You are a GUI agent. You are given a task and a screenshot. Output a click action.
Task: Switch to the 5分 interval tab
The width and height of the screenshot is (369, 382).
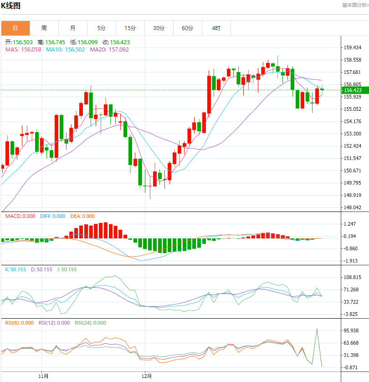102,28
